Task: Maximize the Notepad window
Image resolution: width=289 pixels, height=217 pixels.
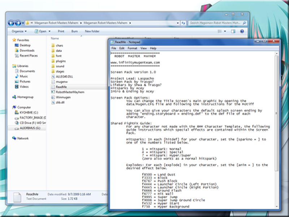Action: (x=264, y=41)
